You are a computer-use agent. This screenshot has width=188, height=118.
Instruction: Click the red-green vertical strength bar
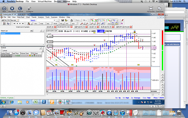162,50
